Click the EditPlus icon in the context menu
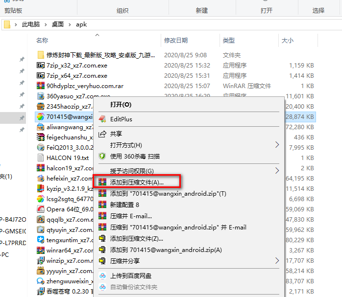The height and width of the screenshot is (297, 342). pyautogui.click(x=102, y=119)
